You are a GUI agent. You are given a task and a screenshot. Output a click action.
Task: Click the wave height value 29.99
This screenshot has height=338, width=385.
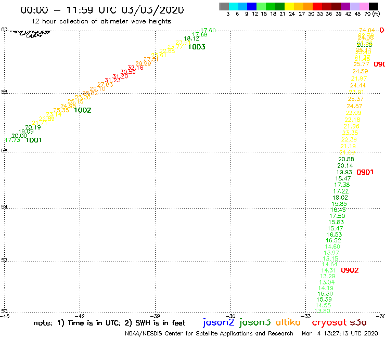[143, 63]
